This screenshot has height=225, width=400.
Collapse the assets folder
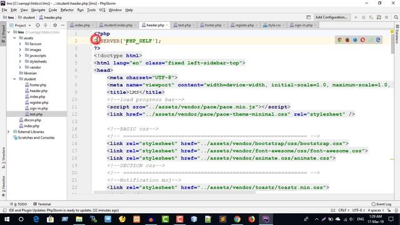[14, 38]
